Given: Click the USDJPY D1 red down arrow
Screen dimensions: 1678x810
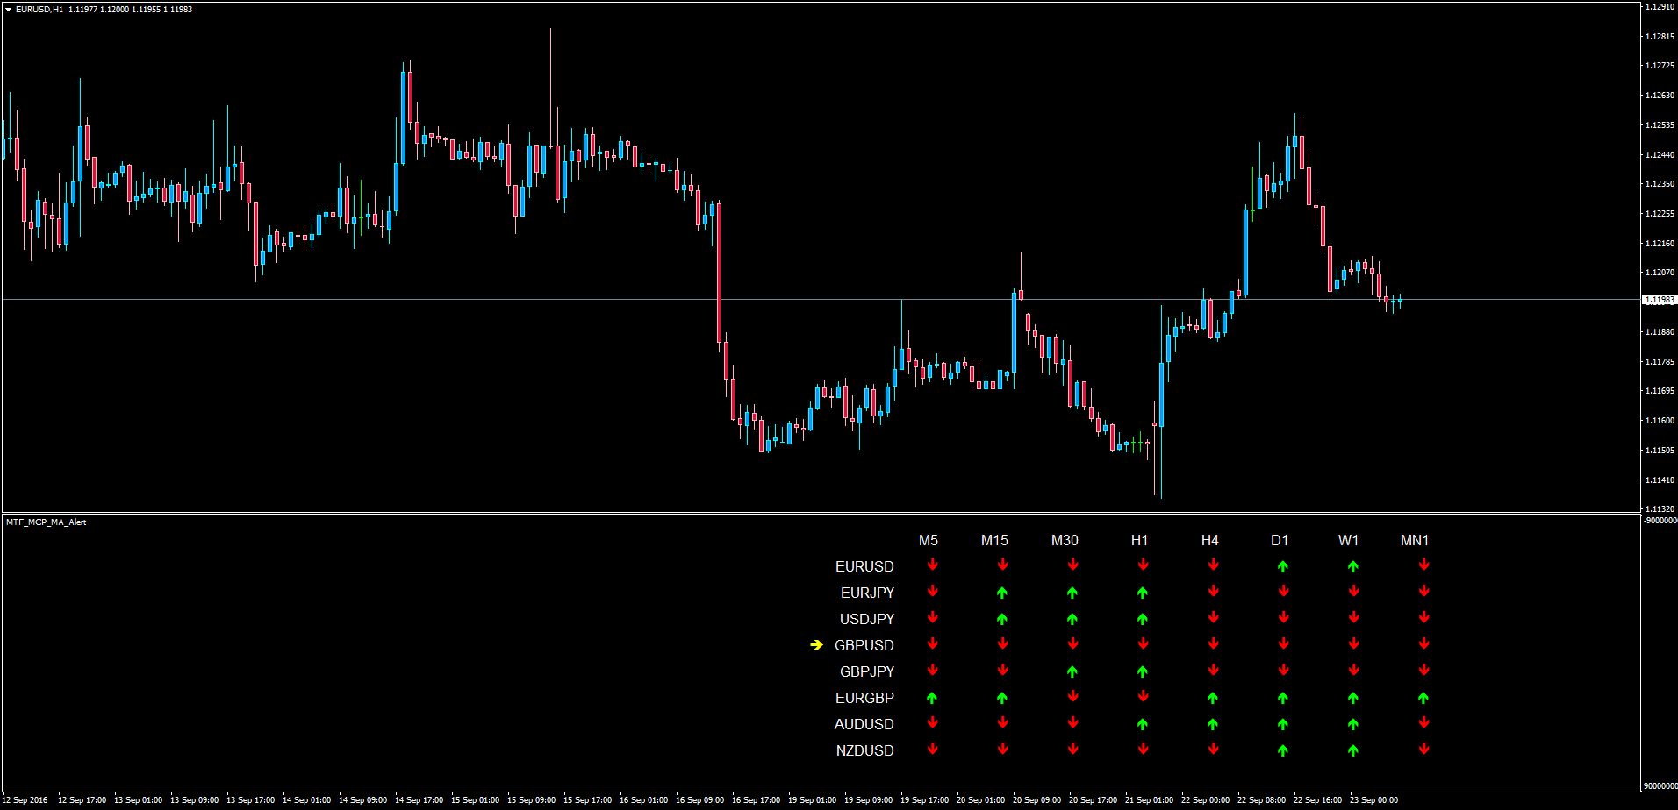Looking at the screenshot, I should coord(1283,618).
